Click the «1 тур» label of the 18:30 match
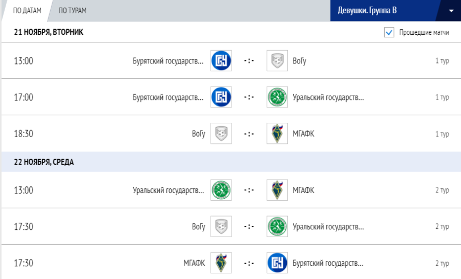Viewport: 461px width, 279px height. click(x=442, y=134)
